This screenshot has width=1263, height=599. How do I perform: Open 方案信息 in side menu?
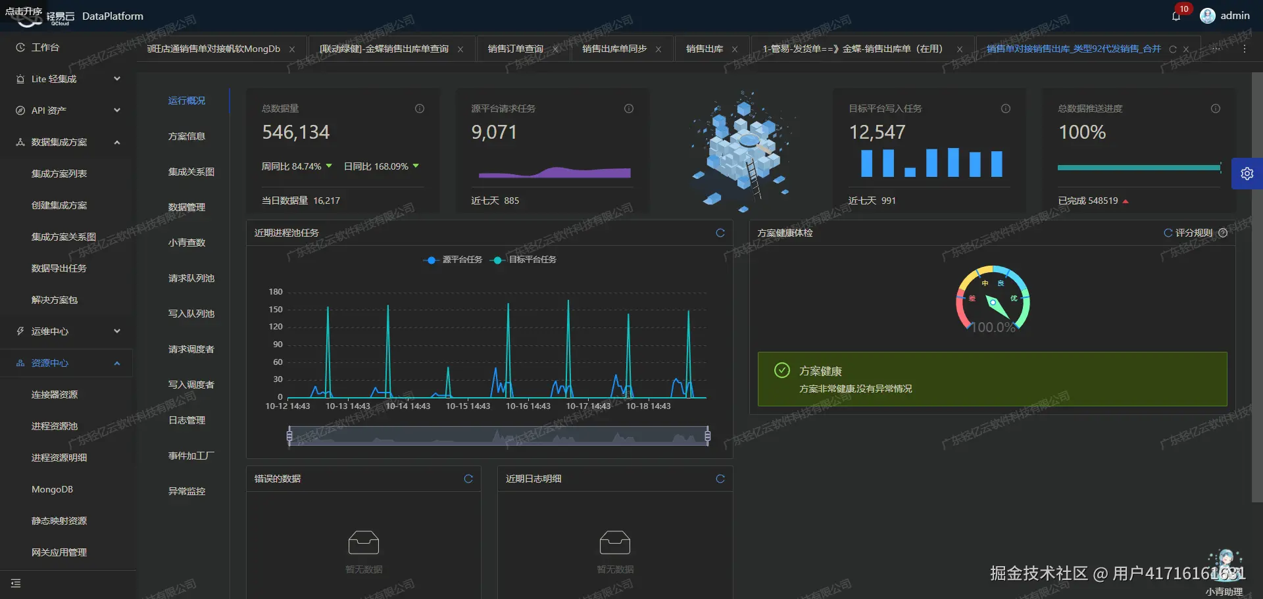[x=186, y=136]
